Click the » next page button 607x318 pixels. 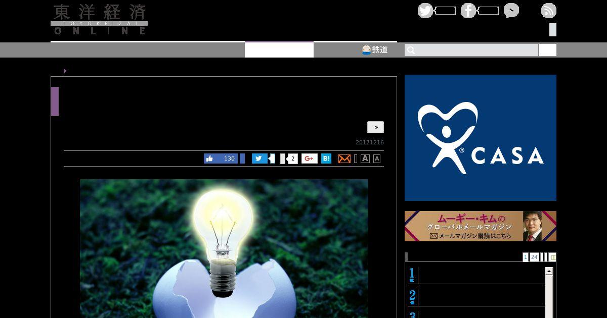(x=376, y=127)
